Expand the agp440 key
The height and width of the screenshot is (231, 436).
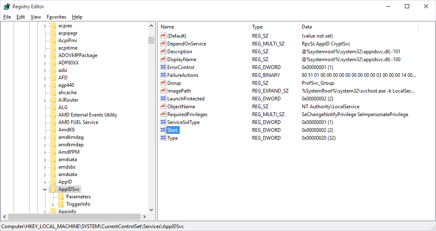point(45,85)
